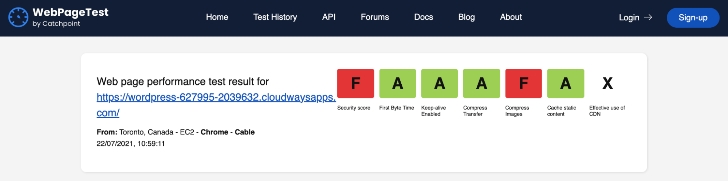
Task: Click the 'First Byte Time' label
Action: click(397, 108)
